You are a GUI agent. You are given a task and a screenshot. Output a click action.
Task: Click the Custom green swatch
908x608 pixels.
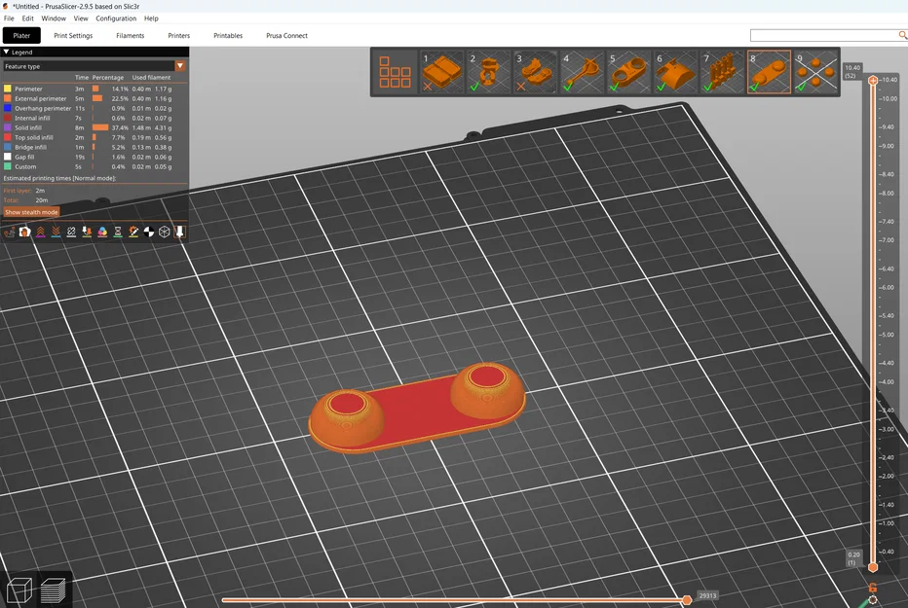pyautogui.click(x=8, y=166)
